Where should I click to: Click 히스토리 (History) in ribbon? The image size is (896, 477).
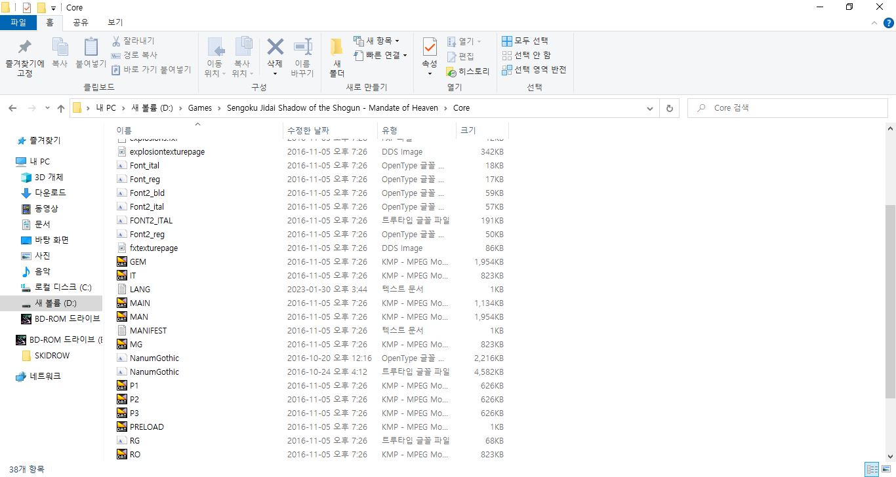468,71
